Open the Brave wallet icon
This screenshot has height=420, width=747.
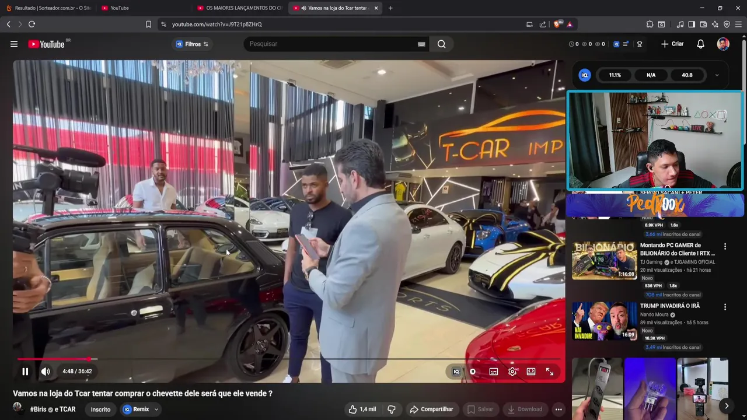(703, 24)
